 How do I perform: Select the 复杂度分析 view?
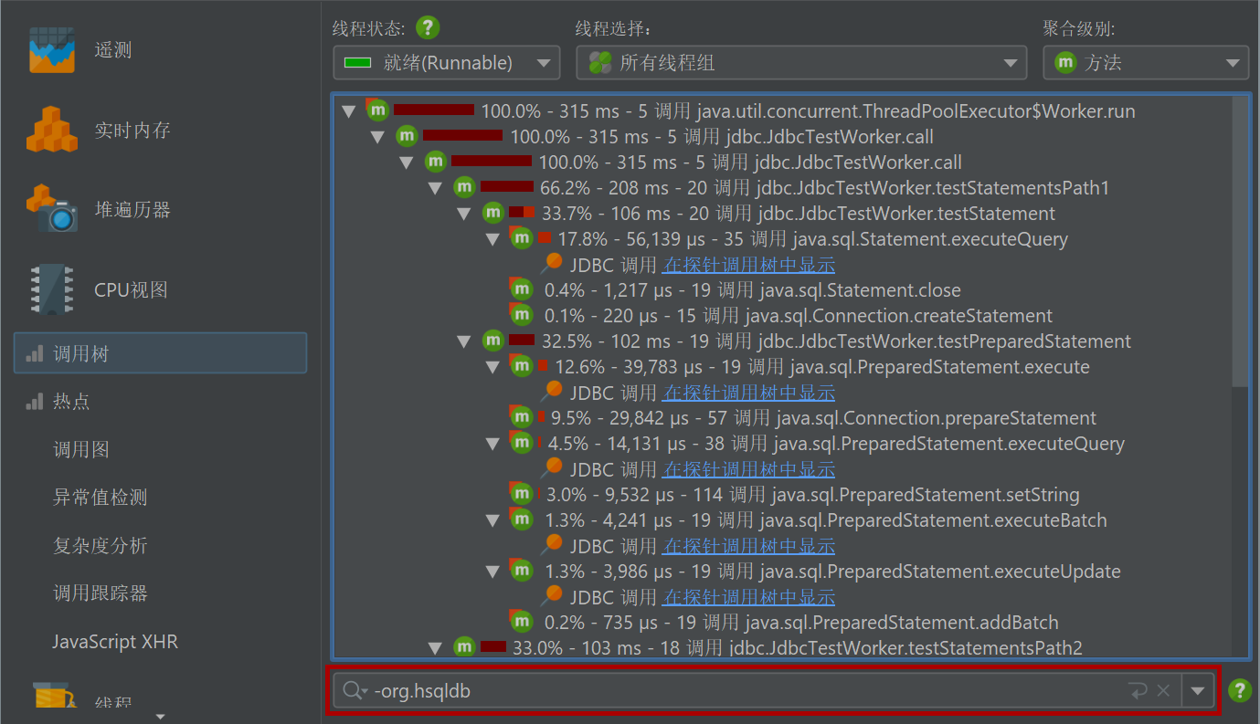point(100,545)
